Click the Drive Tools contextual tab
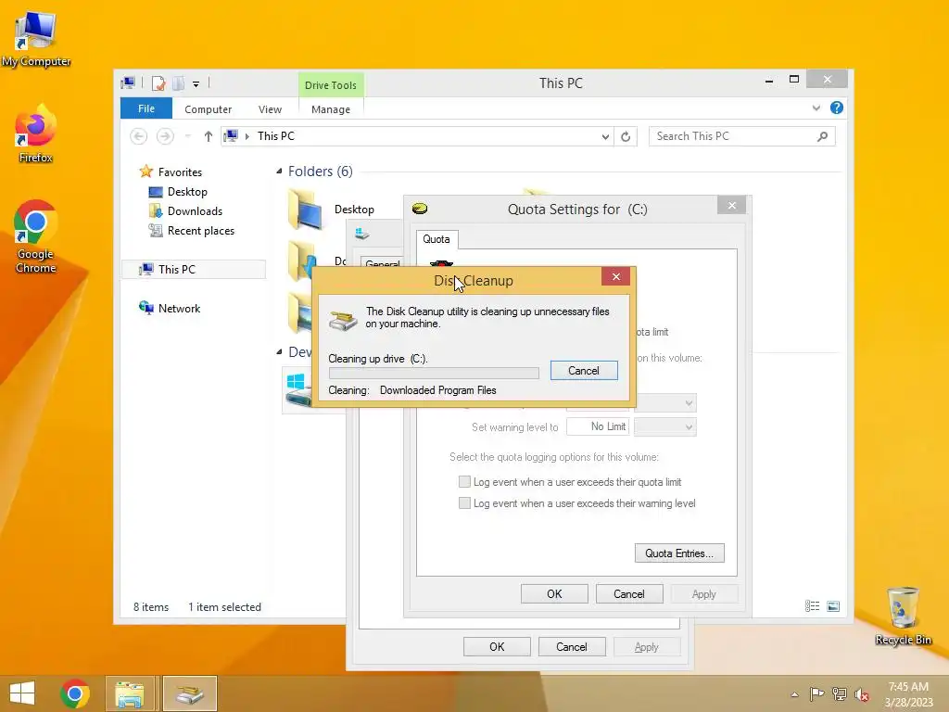Screen dimensions: 949x712 (331, 85)
